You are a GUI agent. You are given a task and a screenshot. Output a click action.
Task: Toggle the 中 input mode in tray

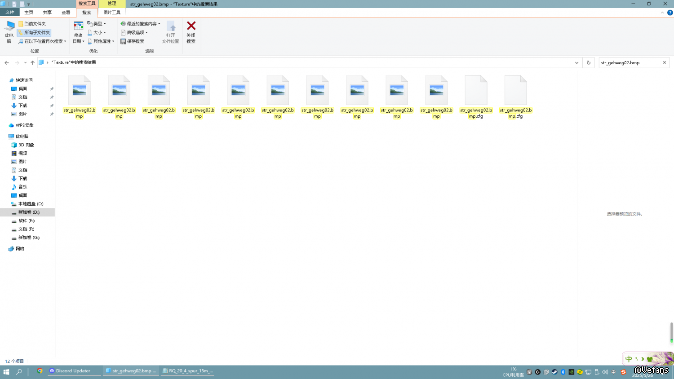pos(614,372)
